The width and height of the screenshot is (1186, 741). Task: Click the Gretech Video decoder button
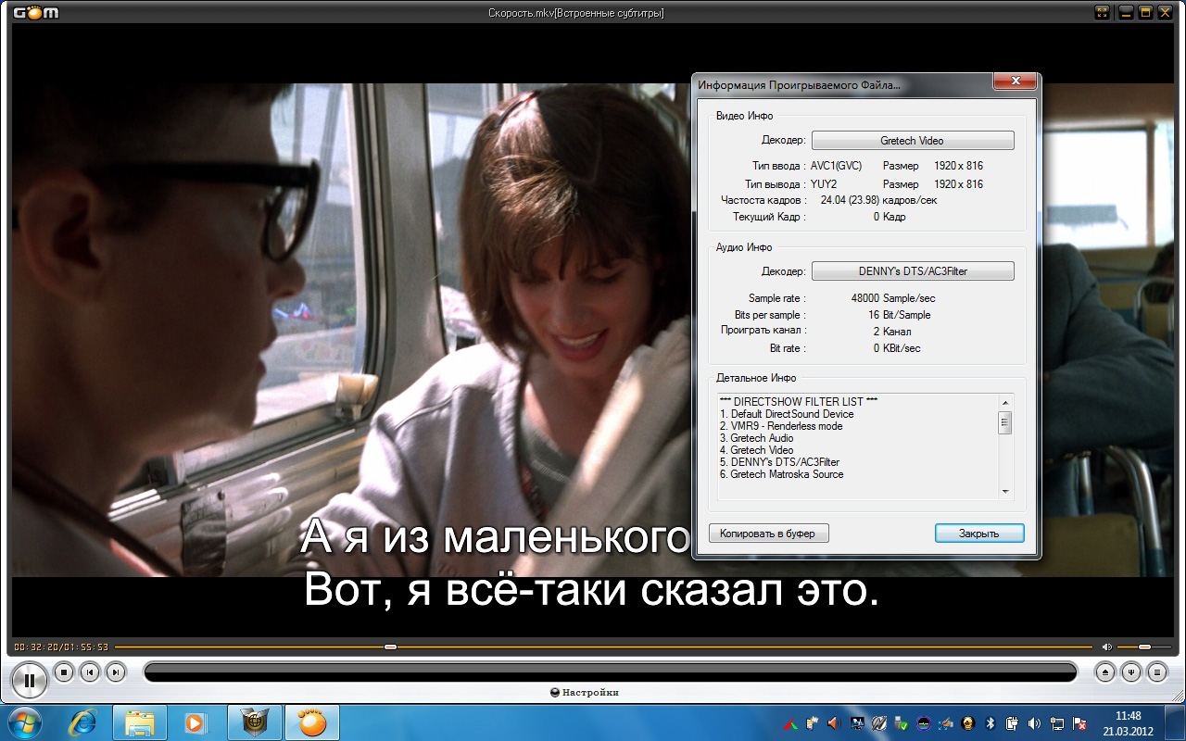(912, 141)
